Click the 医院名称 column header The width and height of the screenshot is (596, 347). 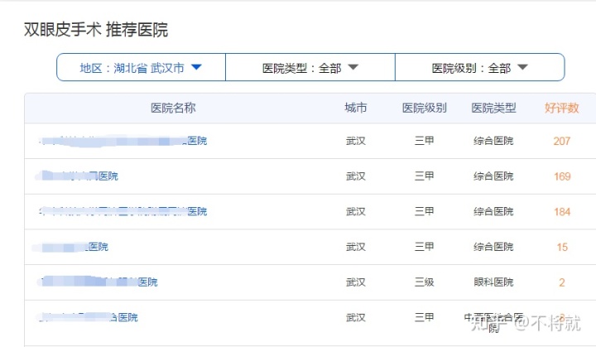[173, 108]
